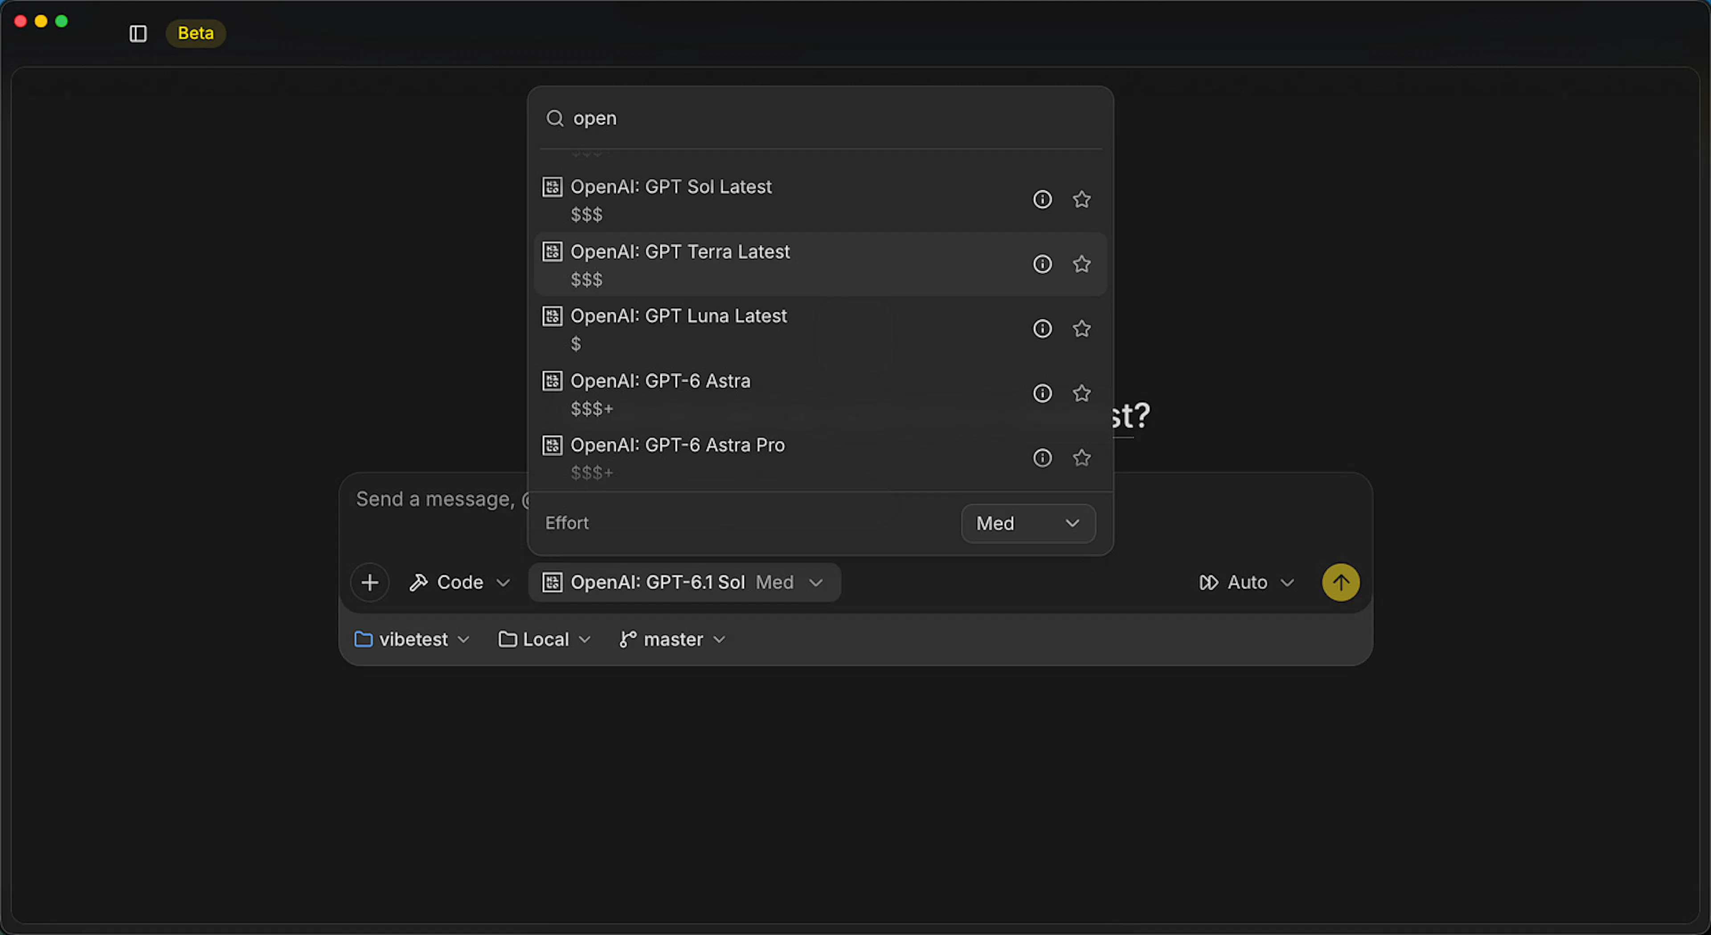Screen dimensions: 1711x935
Task: Show info for GPT-6 Astra Pro
Action: pos(1042,457)
